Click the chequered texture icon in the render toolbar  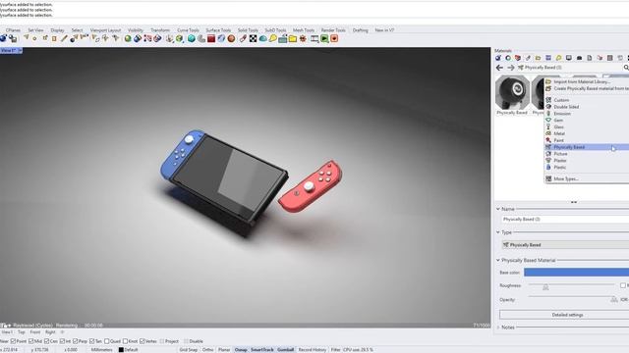click(254, 39)
